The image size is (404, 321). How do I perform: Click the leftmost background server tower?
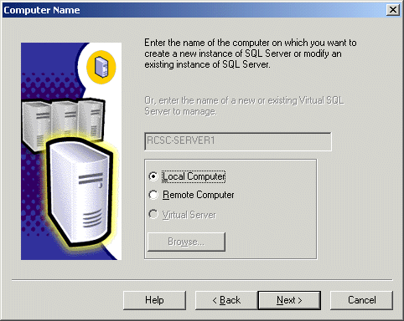(36, 123)
